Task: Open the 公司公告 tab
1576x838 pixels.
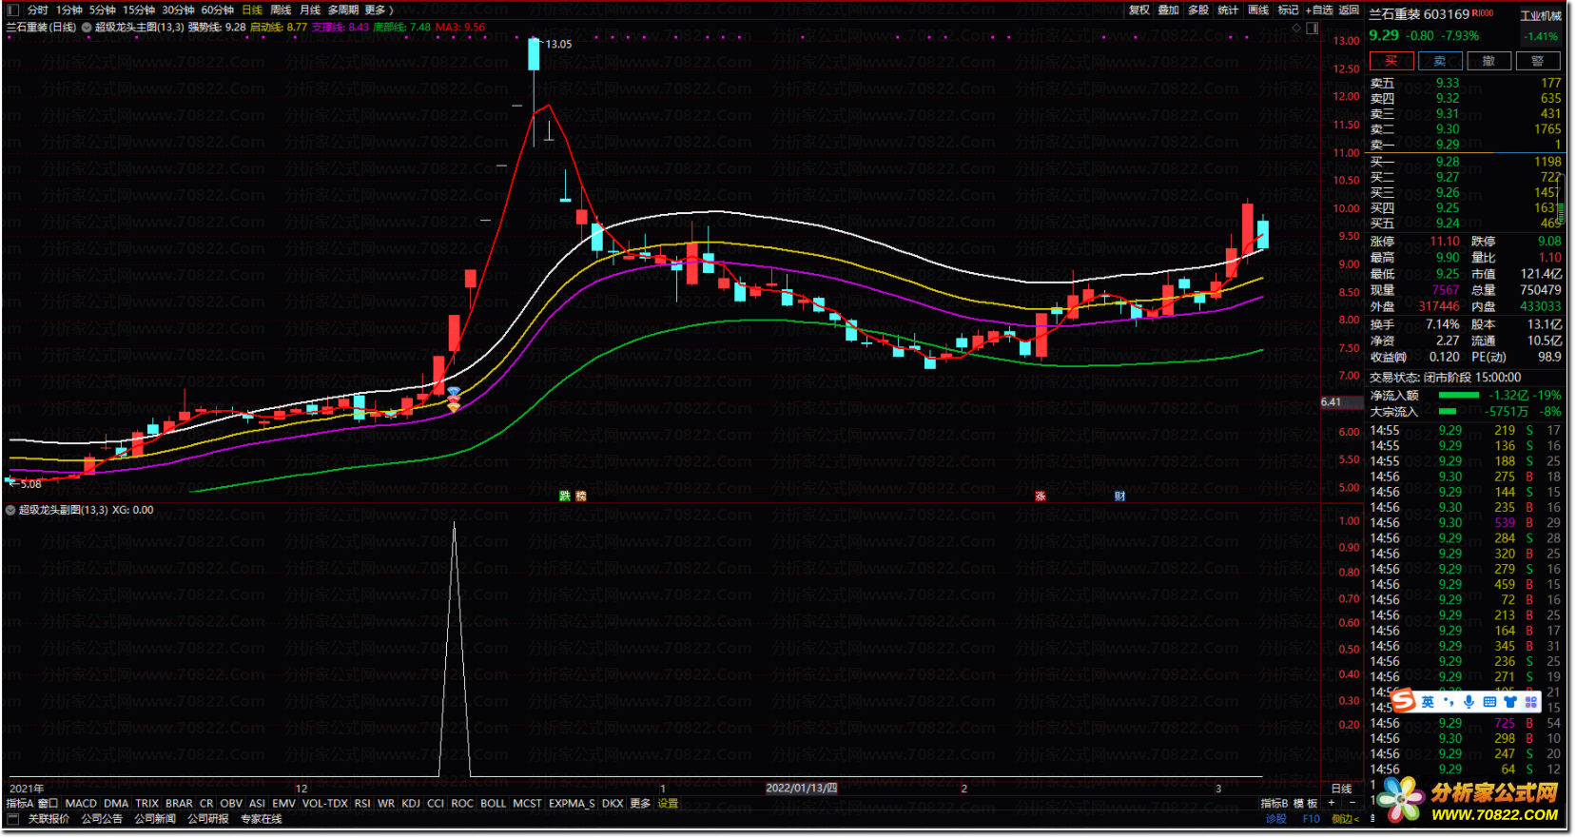Action: (x=102, y=819)
